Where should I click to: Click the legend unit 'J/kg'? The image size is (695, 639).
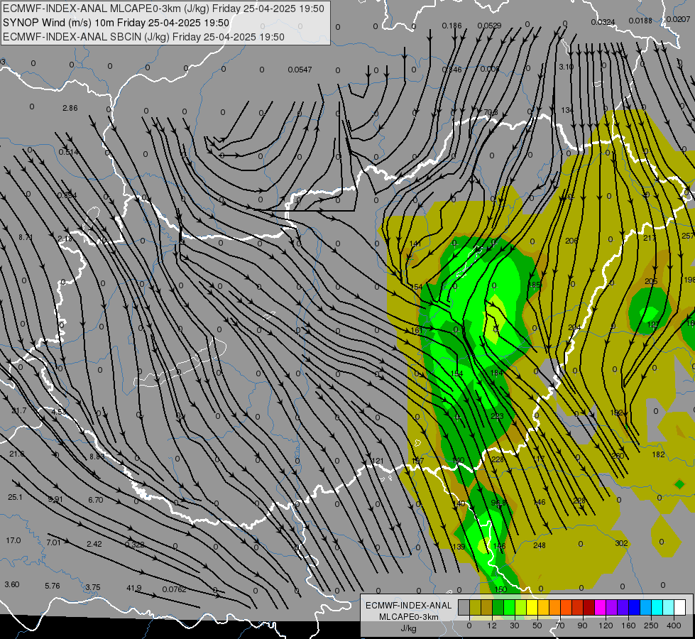pos(409,628)
